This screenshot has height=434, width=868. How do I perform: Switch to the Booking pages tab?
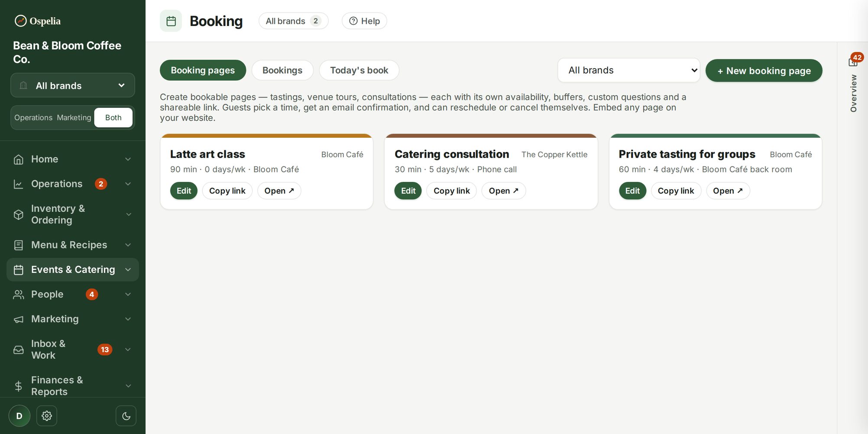[x=203, y=70]
